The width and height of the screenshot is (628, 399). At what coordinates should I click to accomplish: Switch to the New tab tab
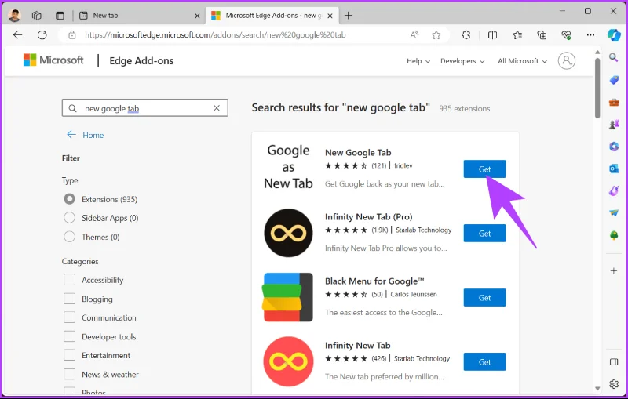tap(139, 16)
